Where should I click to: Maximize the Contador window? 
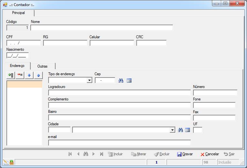click(225, 4)
